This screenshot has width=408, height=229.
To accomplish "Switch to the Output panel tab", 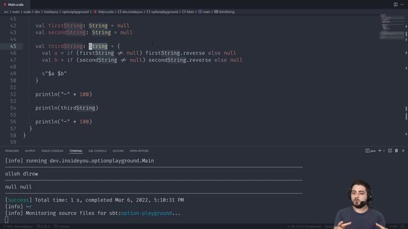I will (x=30, y=151).
